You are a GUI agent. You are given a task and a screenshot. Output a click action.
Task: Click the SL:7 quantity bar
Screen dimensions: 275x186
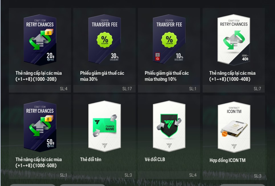point(234,89)
